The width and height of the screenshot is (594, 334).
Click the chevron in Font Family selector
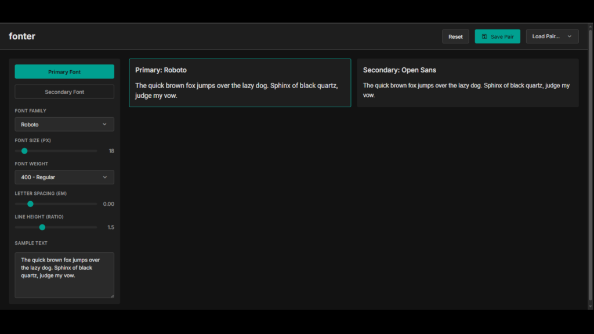104,124
